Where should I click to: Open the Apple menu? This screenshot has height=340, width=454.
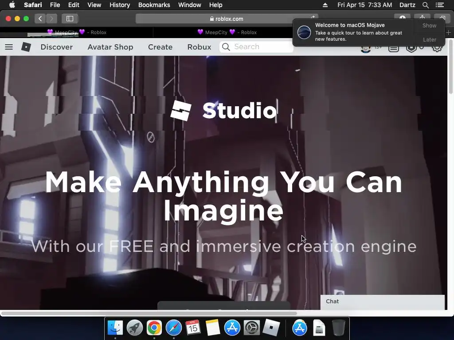[x=12, y=5]
